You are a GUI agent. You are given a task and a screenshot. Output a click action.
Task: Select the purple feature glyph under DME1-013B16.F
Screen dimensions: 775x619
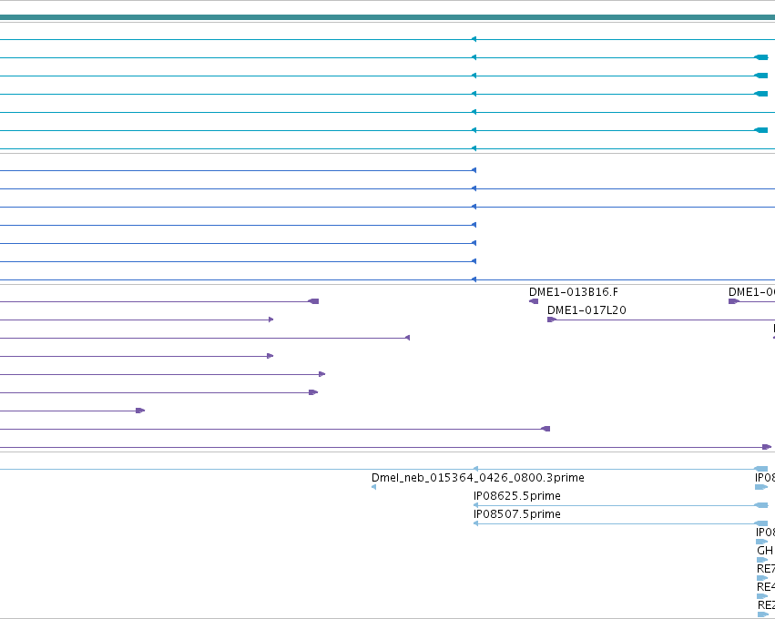tap(534, 301)
